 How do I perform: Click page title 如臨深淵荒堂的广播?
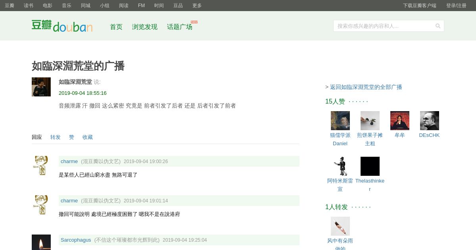point(78,66)
